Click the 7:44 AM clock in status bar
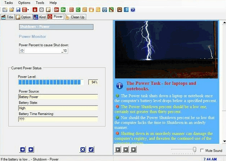Screen dimensions: 226x161 pyautogui.click(x=210, y=159)
